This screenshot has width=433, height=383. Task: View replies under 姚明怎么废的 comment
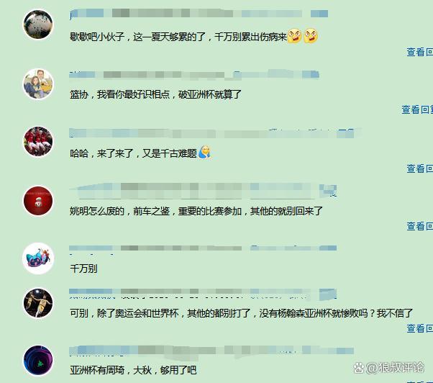click(419, 226)
